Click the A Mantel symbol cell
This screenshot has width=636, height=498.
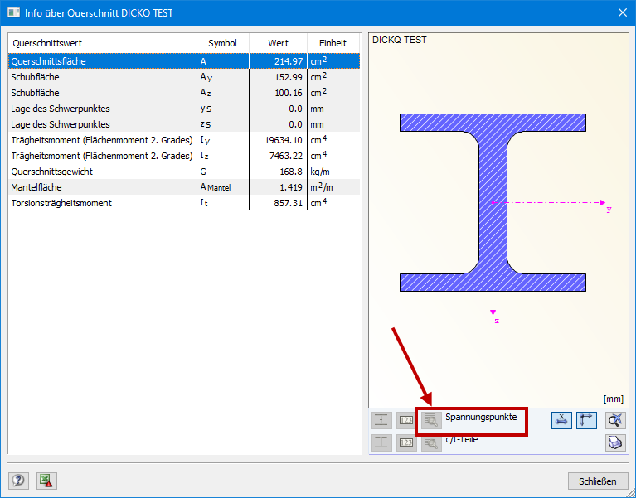[223, 187]
